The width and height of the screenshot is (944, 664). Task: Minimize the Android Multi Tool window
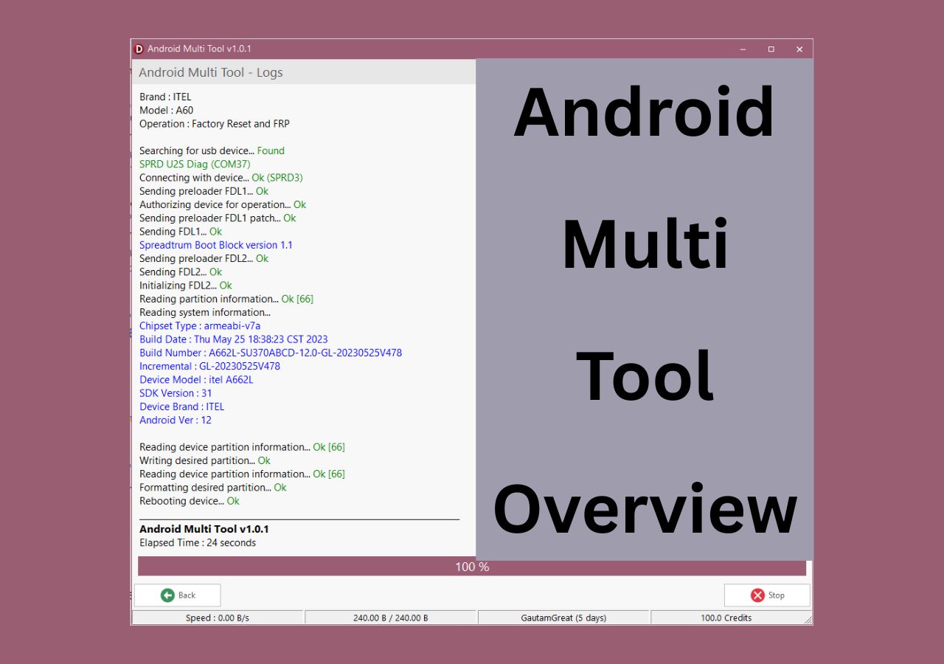(x=743, y=49)
